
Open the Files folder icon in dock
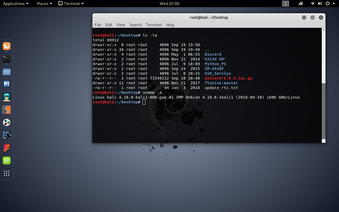point(7,72)
